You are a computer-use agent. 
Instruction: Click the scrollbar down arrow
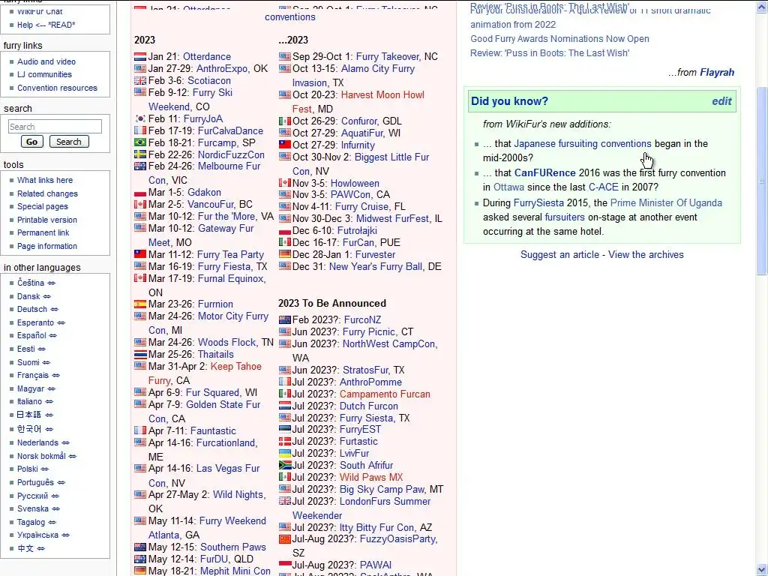click(762, 570)
